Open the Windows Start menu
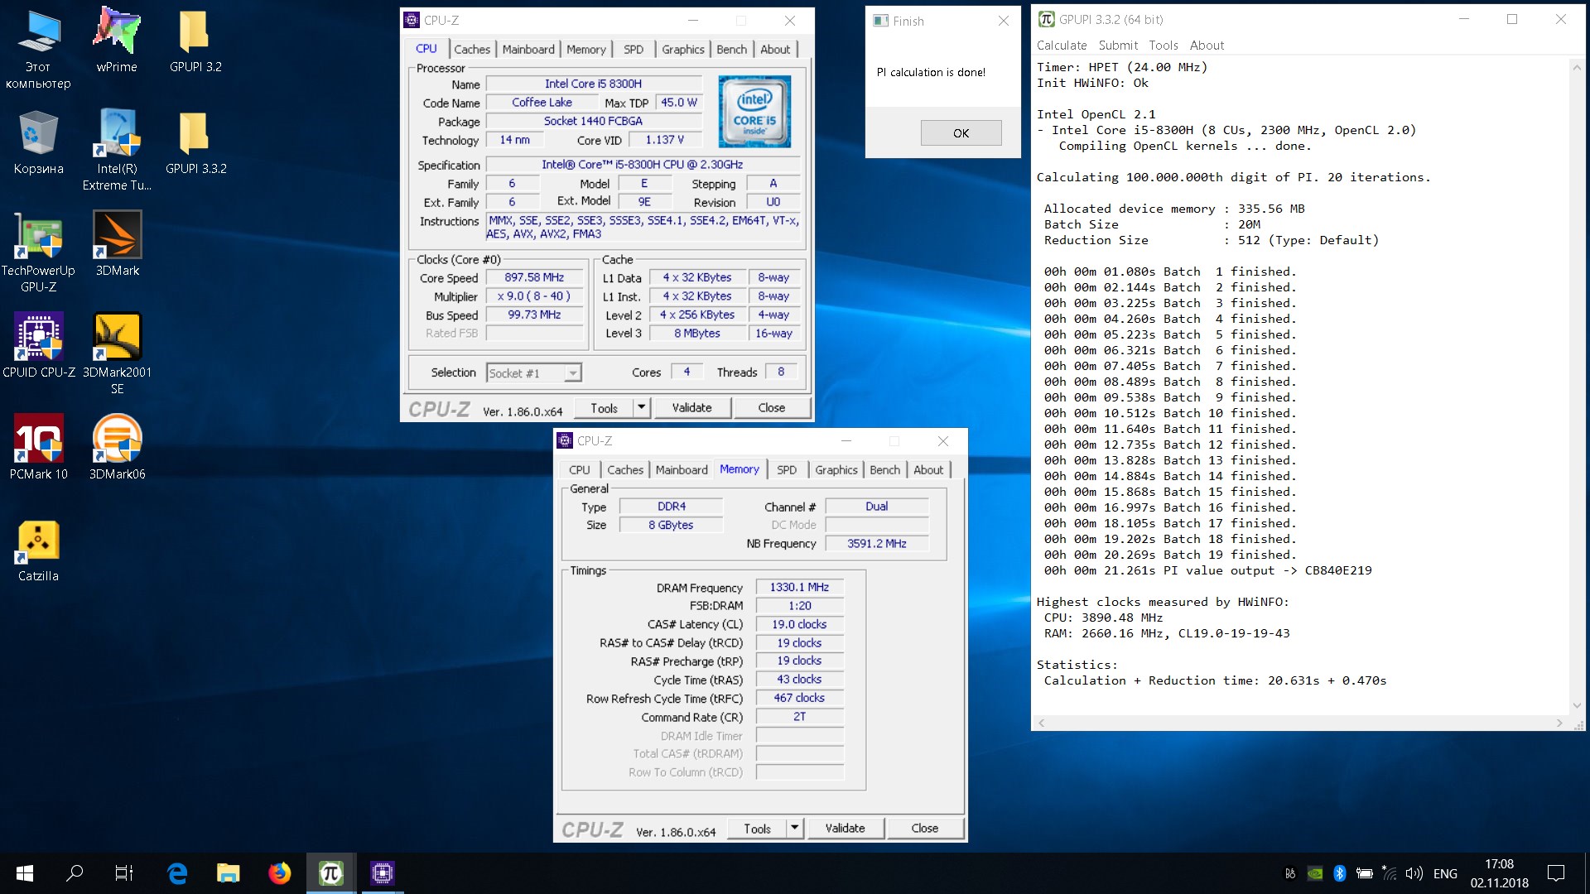 click(x=25, y=873)
